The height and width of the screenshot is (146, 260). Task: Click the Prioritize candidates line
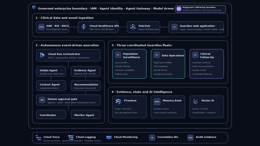click(x=125, y=70)
